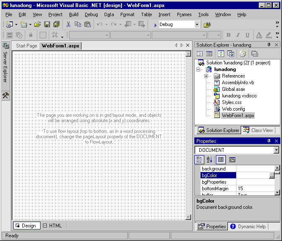The height and width of the screenshot is (241, 282).
Task: Click the Redo arrow icon
Action: [x=114, y=24]
